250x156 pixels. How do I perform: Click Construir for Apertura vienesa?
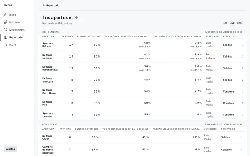(228, 115)
